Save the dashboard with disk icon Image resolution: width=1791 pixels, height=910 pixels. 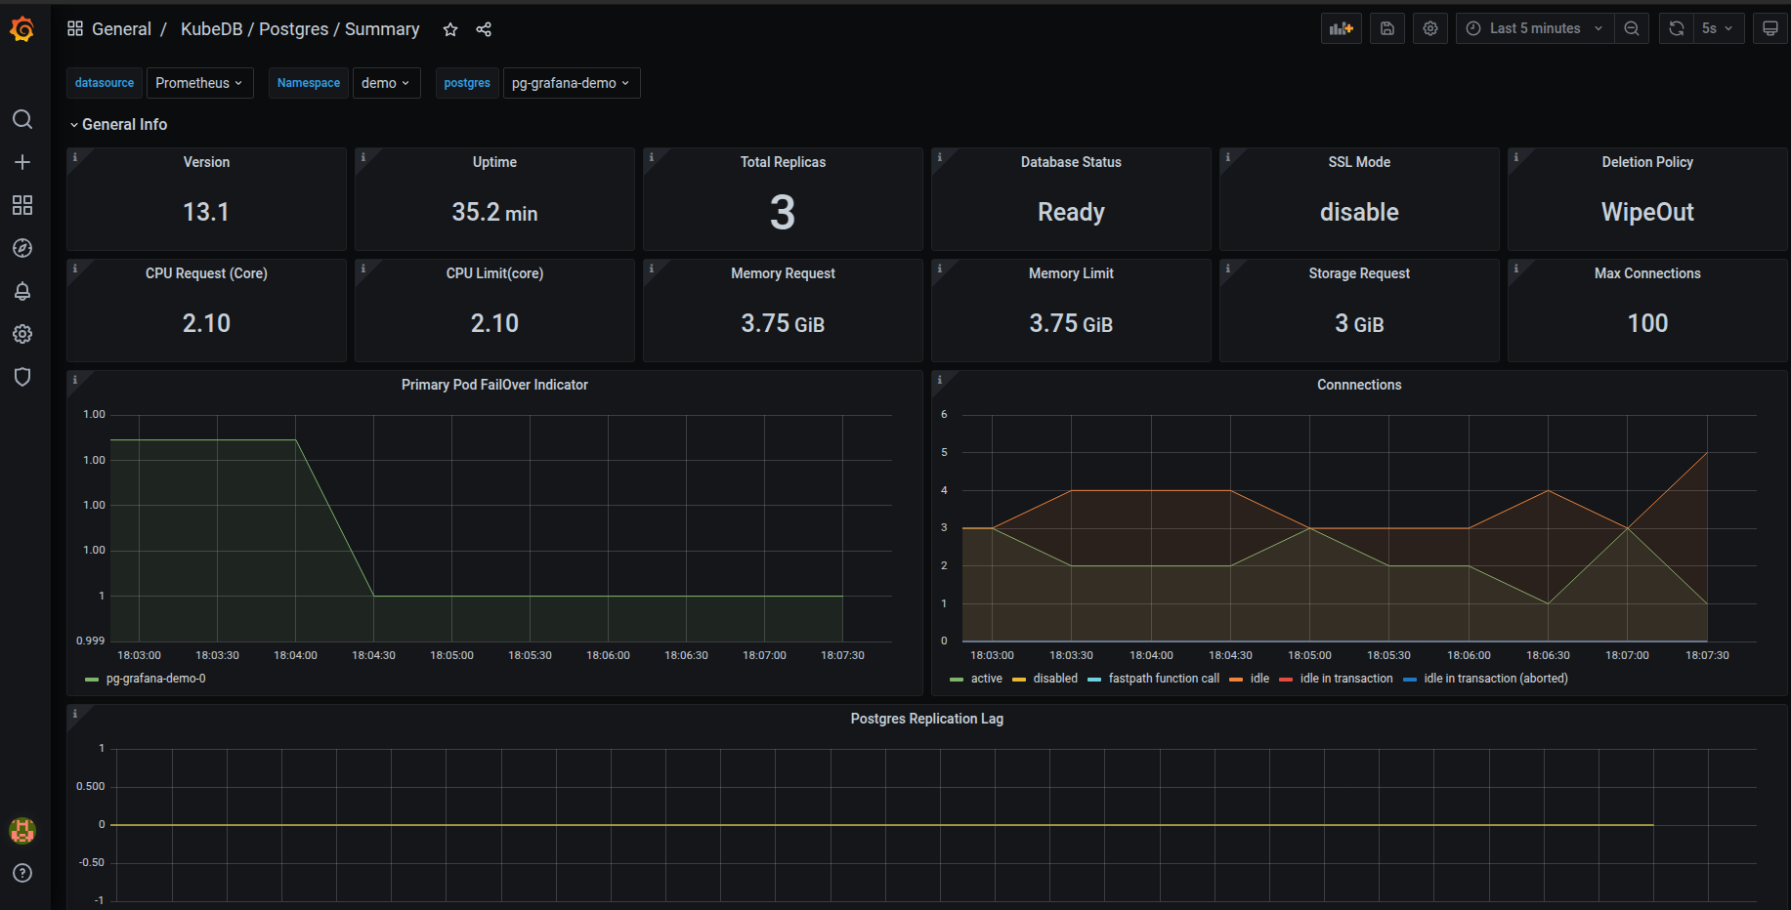1387,28
